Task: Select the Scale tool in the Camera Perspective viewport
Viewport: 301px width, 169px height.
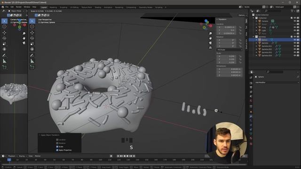Action: click(4, 44)
